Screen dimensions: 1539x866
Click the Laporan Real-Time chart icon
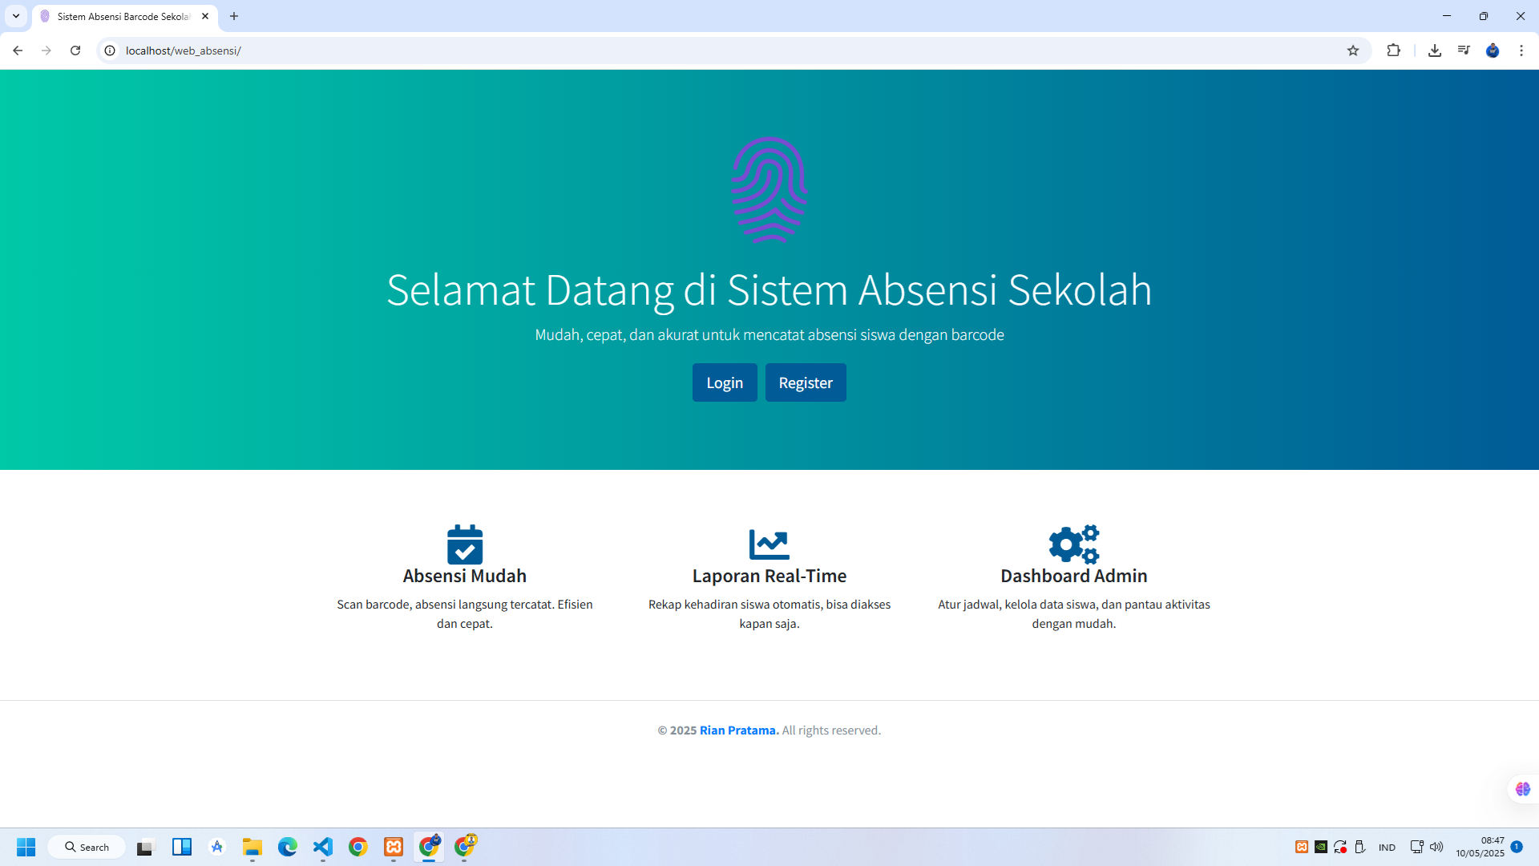[769, 544]
